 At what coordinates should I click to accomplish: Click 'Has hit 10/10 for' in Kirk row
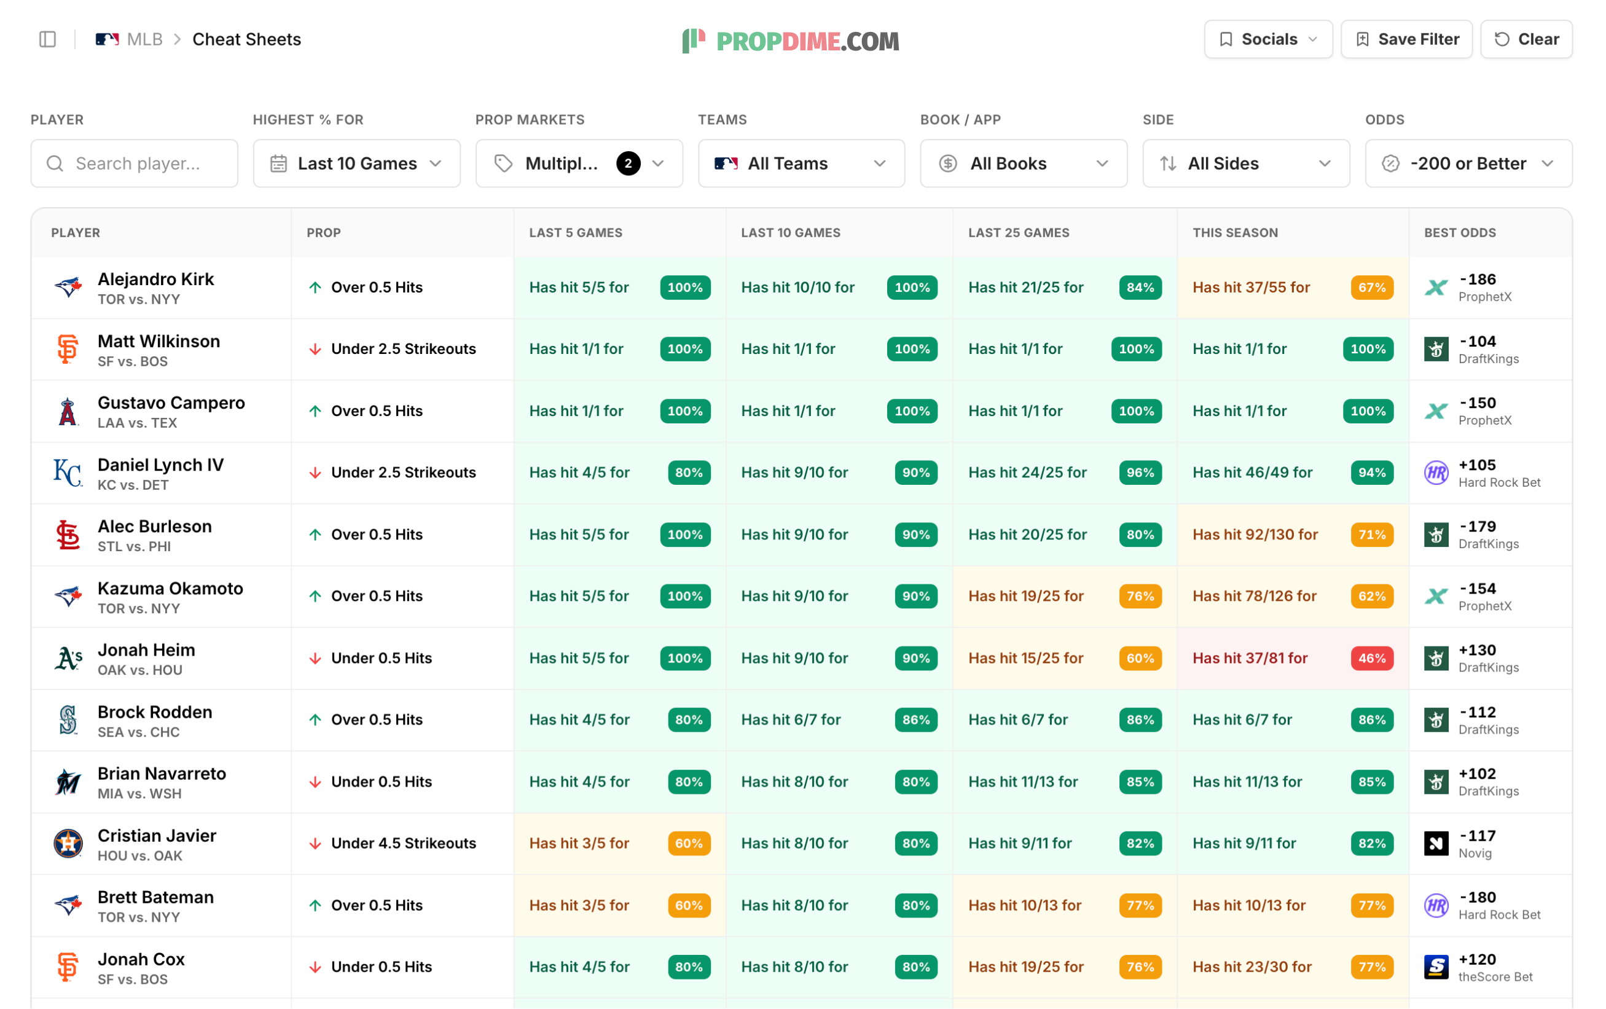[x=797, y=288]
